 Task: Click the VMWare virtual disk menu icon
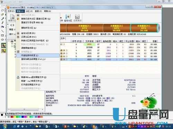[18, 77]
